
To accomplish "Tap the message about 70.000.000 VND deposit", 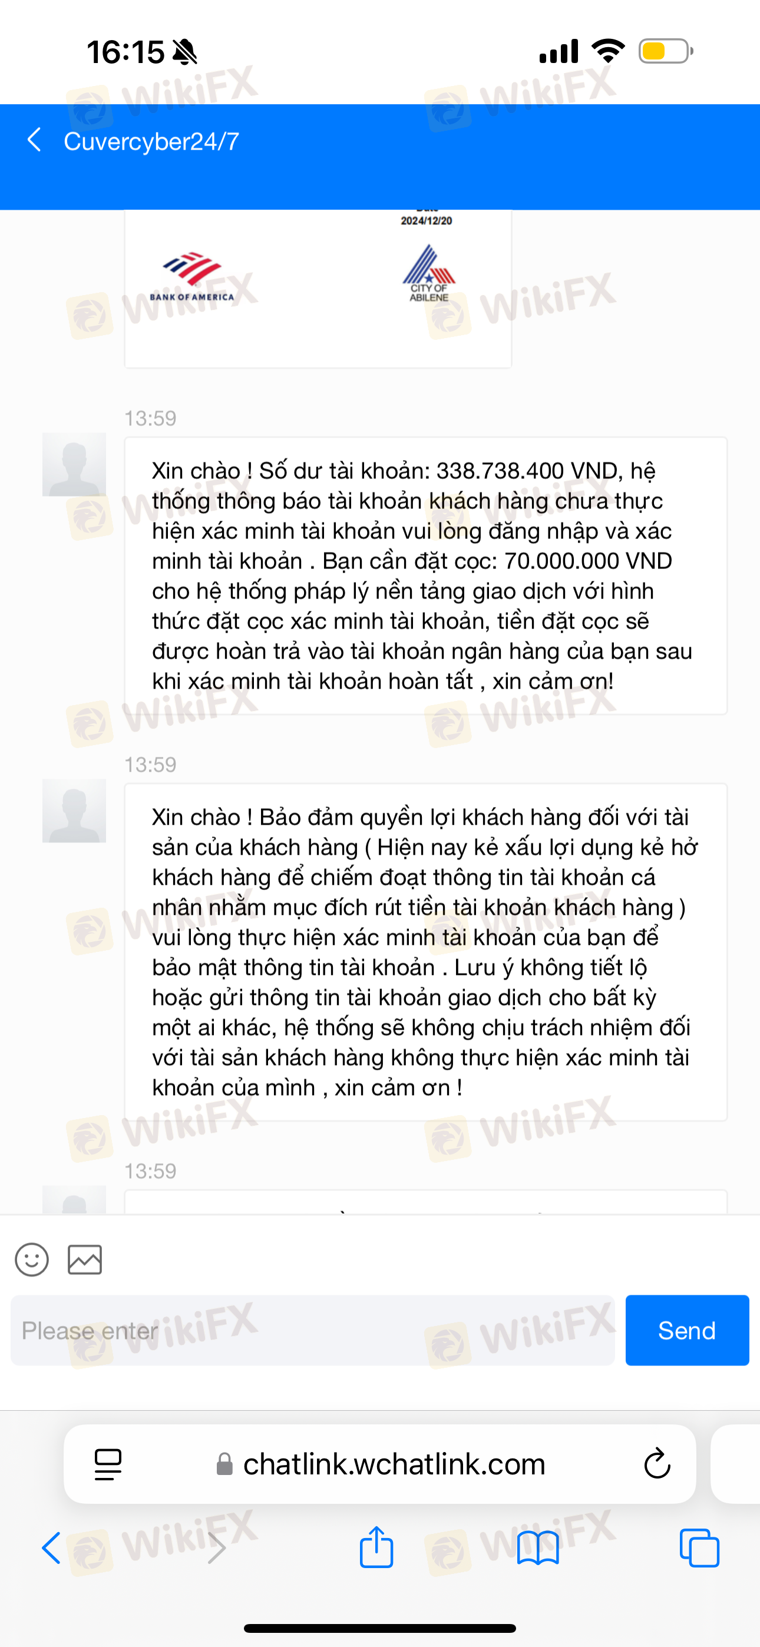I will click(425, 576).
